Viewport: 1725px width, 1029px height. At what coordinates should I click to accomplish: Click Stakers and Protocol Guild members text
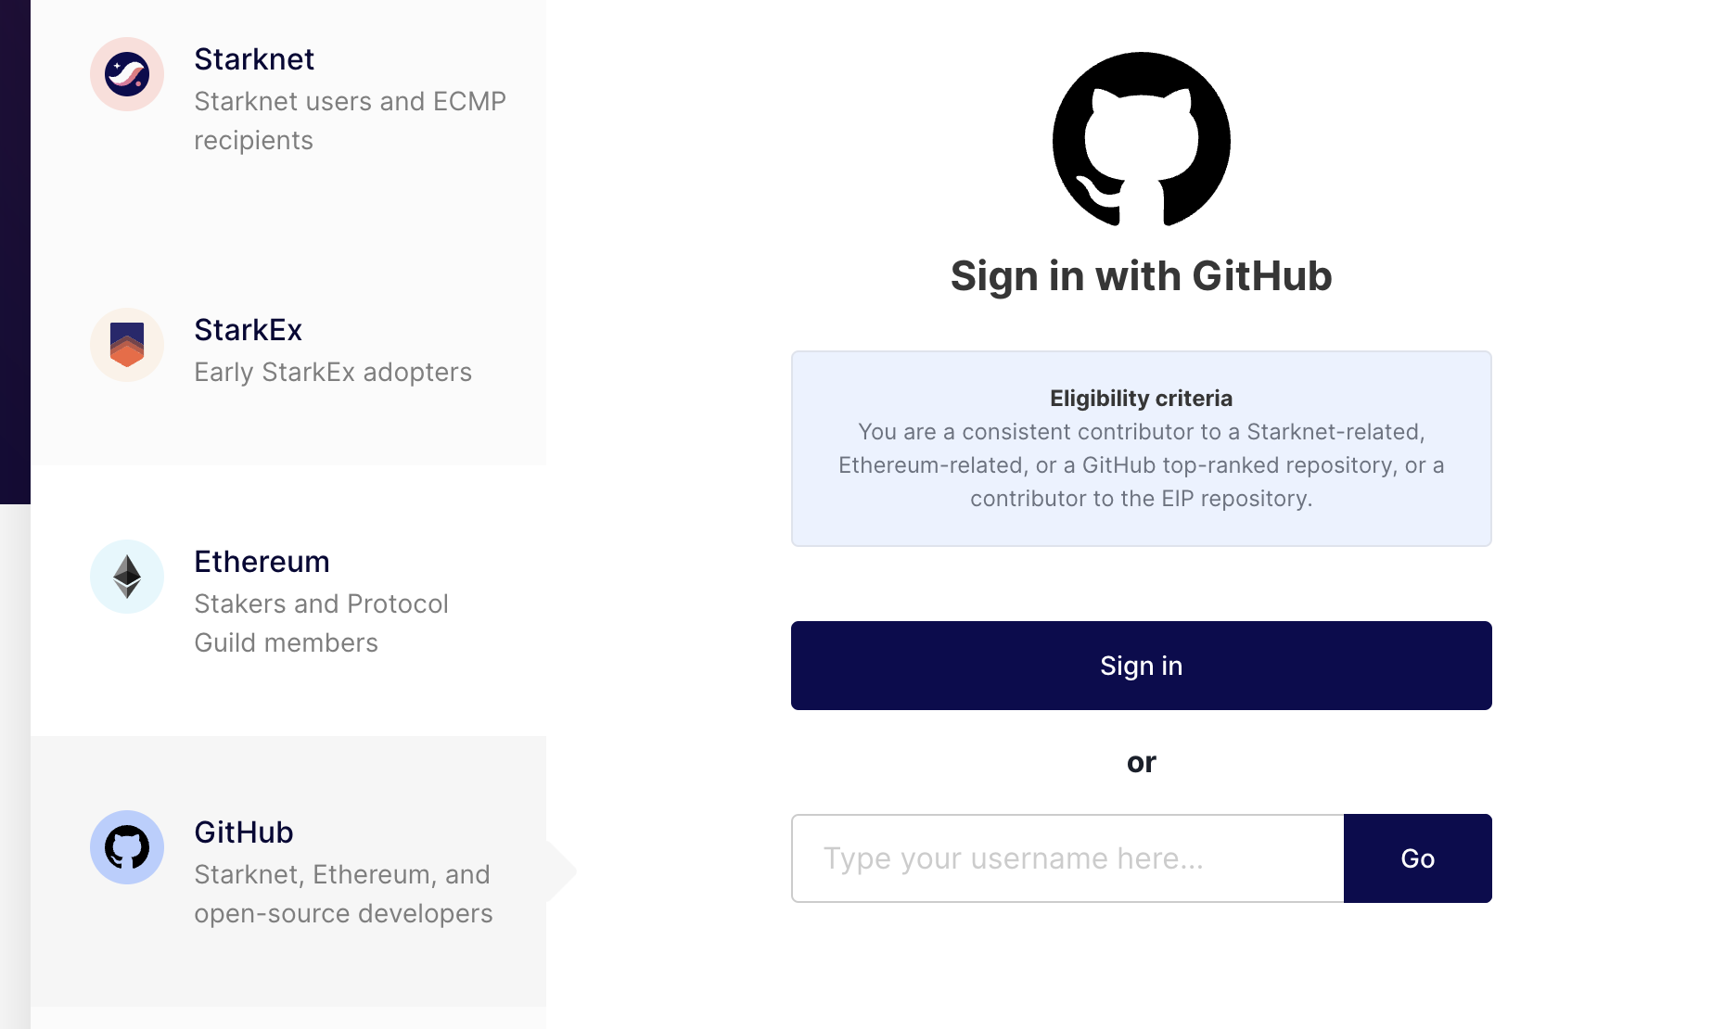[x=321, y=623]
